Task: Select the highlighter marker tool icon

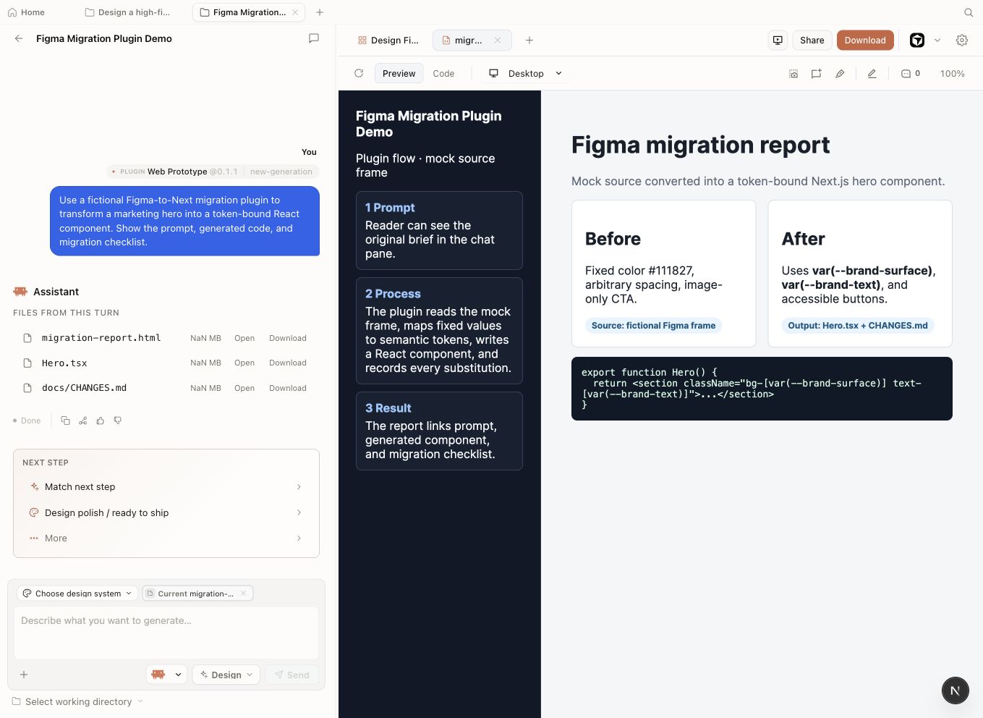Action: (840, 74)
